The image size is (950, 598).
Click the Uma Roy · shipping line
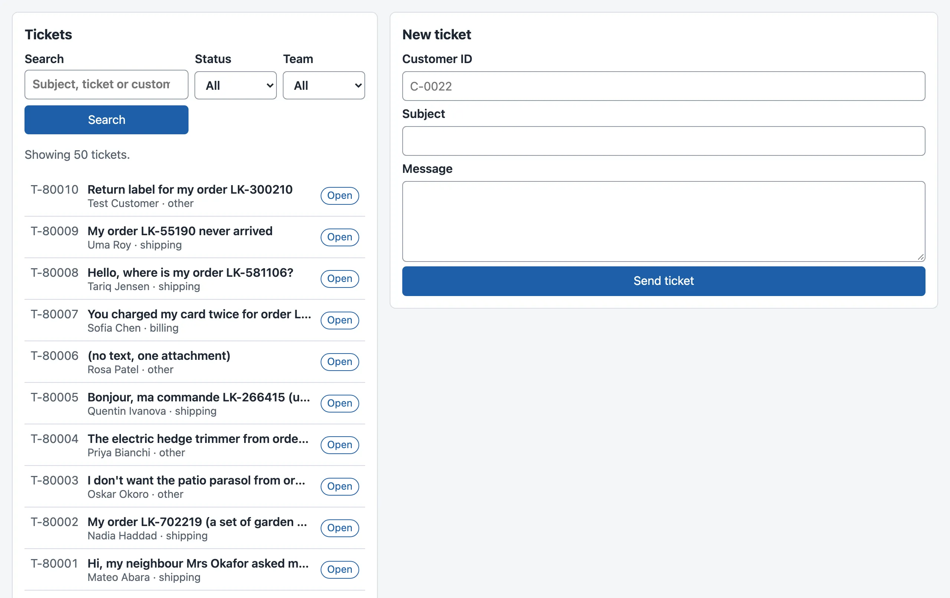[x=135, y=245]
